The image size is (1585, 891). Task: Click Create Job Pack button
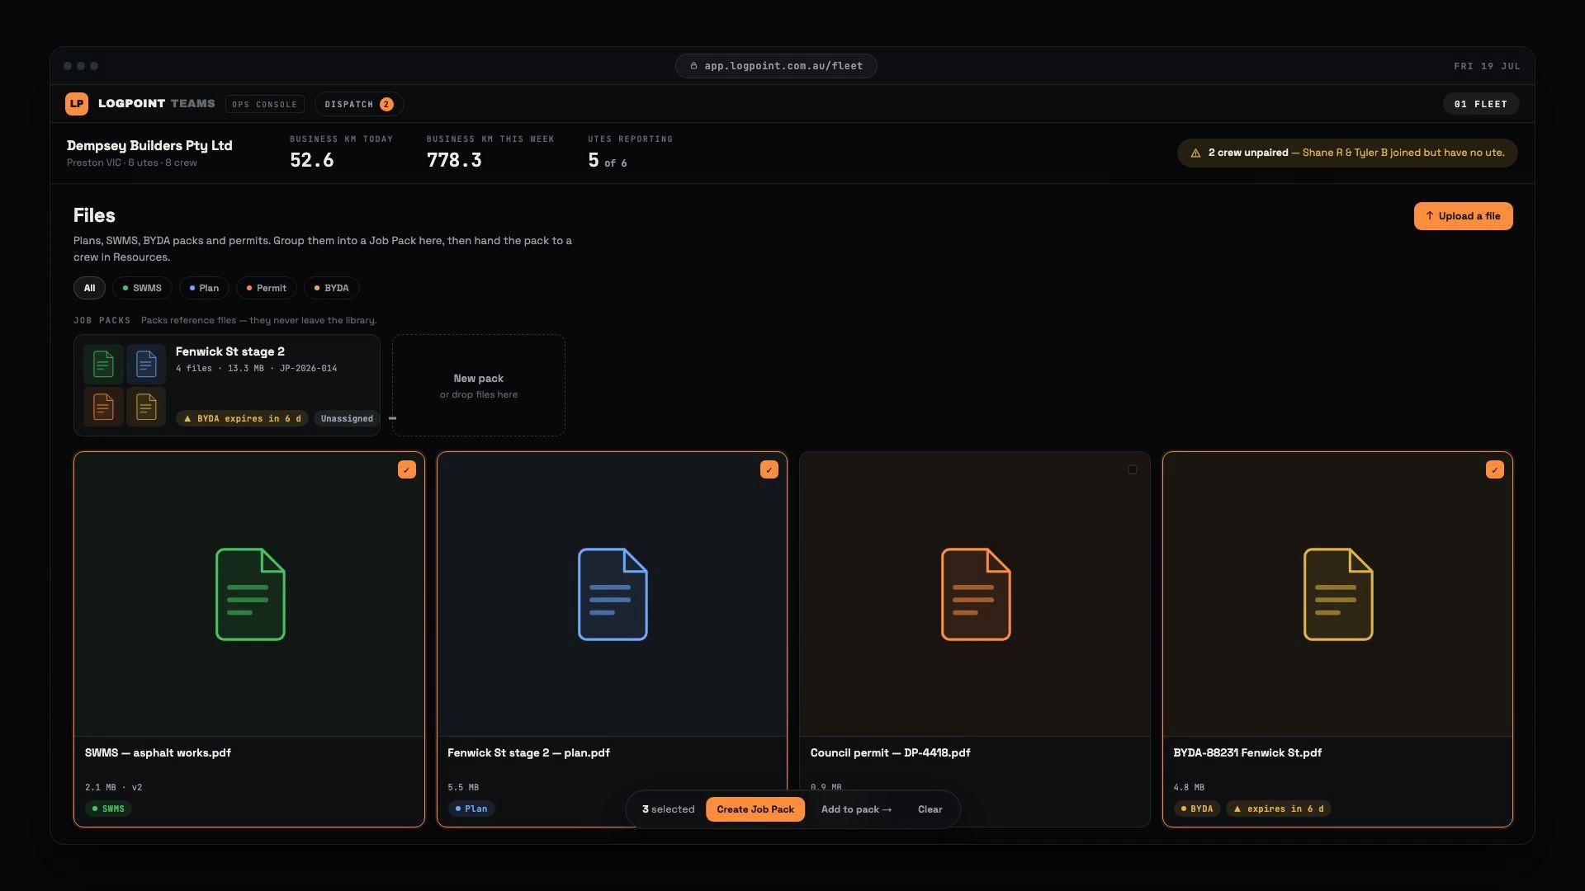[x=755, y=809]
